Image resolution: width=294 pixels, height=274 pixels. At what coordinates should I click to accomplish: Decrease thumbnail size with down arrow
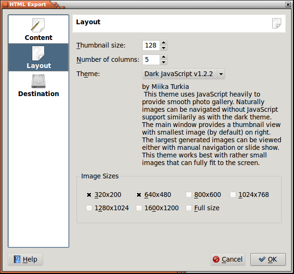click(163, 48)
